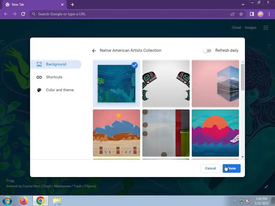275x206 pixels.
Task: Click the muted volume tray icon
Action: (x=248, y=201)
